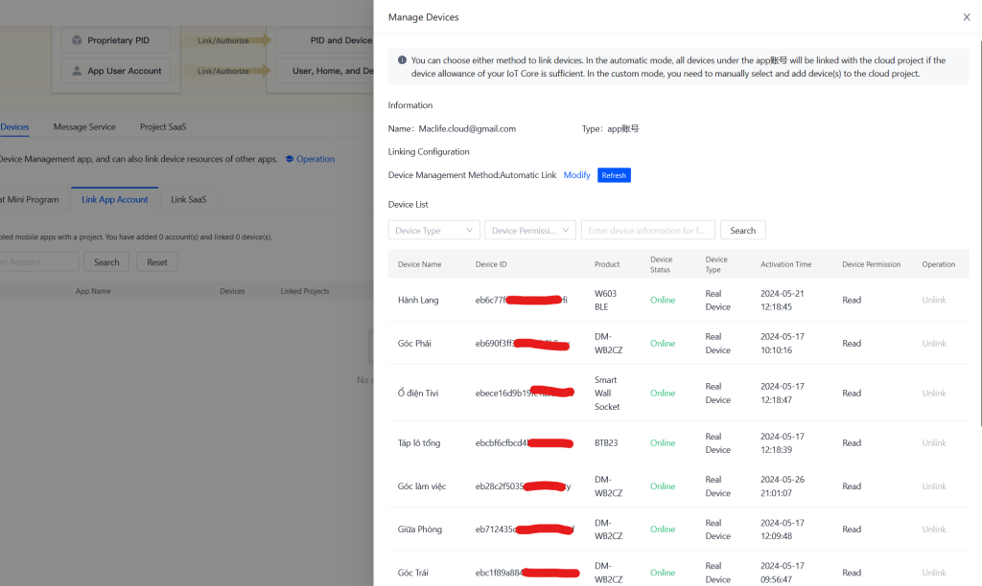Image resolution: width=982 pixels, height=586 pixels.
Task: Close the Manage Devices panel
Action: point(966,17)
